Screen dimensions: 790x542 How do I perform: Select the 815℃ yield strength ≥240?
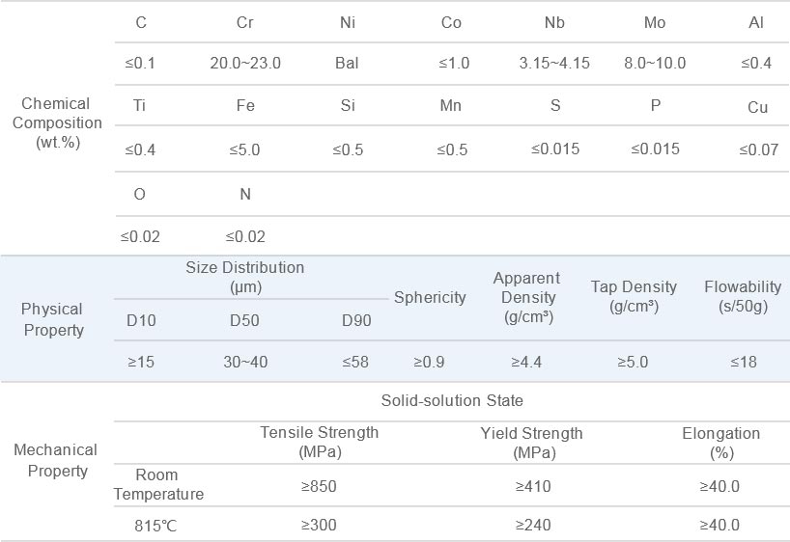pos(532,525)
